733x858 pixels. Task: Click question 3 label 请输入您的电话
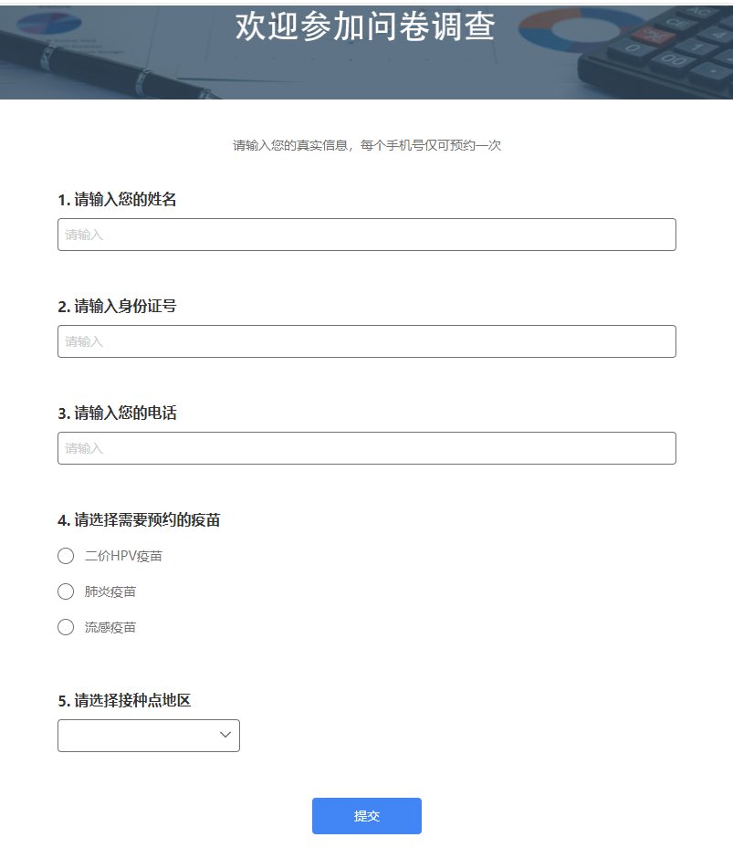(117, 413)
